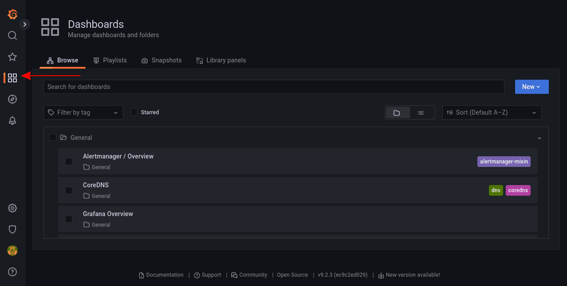Viewport: 567px width, 286px height.
Task: Check the CoreDNS dashboard checkbox
Action: [x=69, y=190]
